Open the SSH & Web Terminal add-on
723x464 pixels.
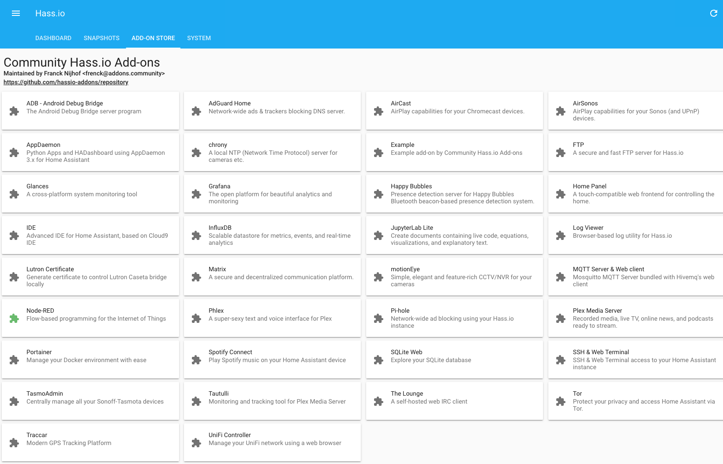pos(635,359)
